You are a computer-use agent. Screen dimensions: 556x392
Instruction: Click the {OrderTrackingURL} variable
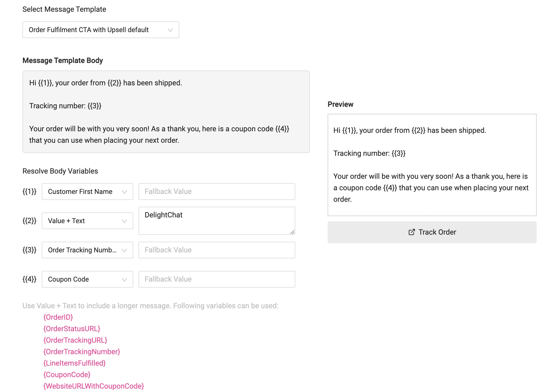pos(75,340)
